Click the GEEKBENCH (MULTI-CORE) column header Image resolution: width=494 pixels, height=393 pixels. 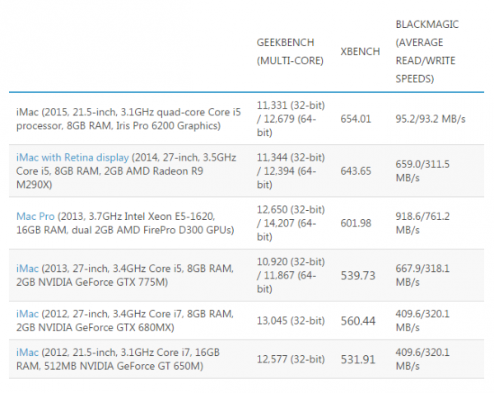click(x=290, y=51)
